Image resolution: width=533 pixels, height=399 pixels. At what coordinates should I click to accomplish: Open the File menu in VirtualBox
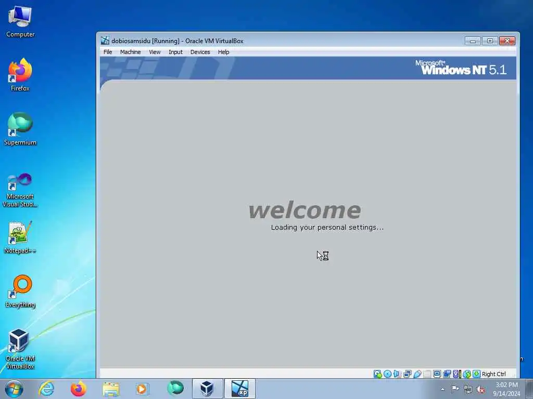(x=108, y=52)
